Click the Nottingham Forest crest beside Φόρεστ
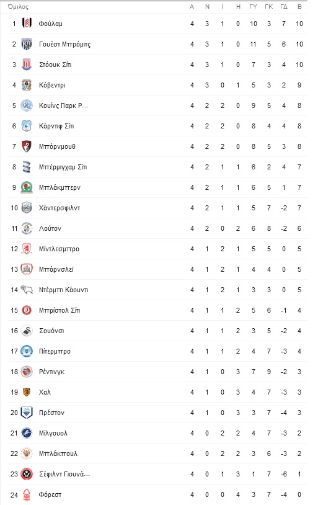 coord(27,494)
